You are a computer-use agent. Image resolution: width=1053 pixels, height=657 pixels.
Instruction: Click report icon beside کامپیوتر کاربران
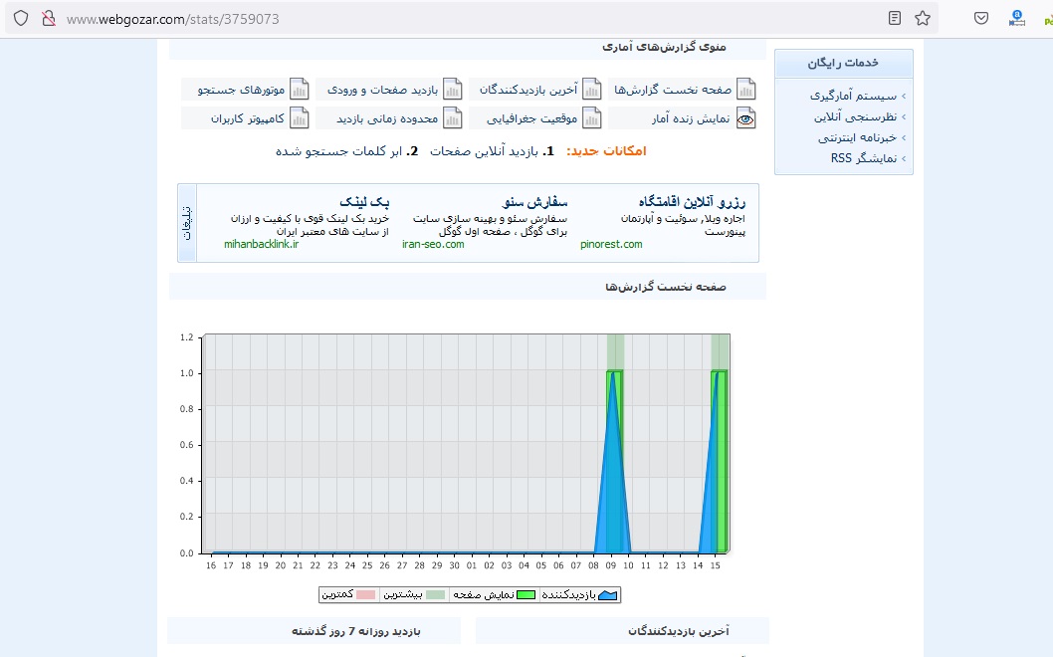tap(299, 118)
